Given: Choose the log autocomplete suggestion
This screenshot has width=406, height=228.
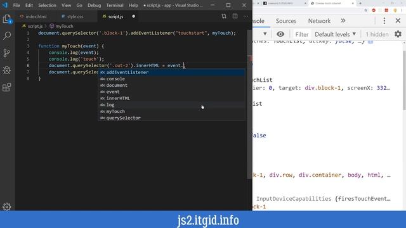Looking at the screenshot, I should click(x=171, y=104).
